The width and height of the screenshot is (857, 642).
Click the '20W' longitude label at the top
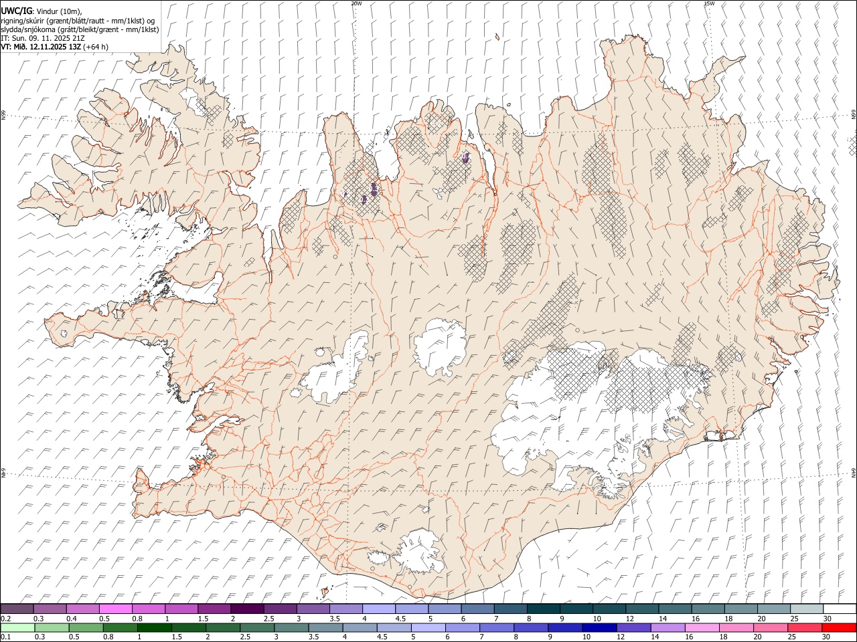point(356,3)
